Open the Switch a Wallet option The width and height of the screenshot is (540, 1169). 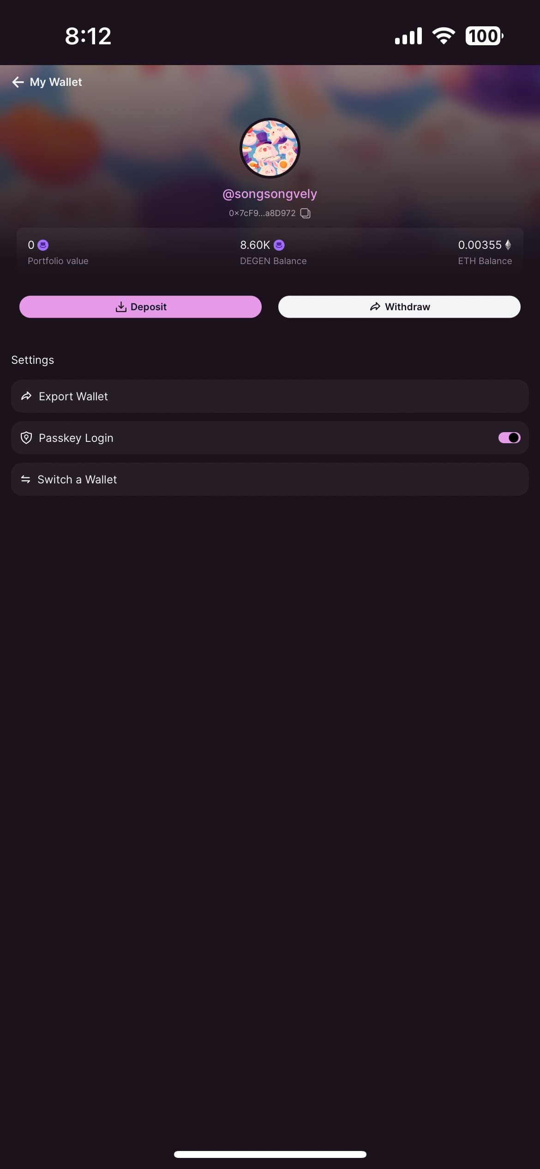click(270, 479)
